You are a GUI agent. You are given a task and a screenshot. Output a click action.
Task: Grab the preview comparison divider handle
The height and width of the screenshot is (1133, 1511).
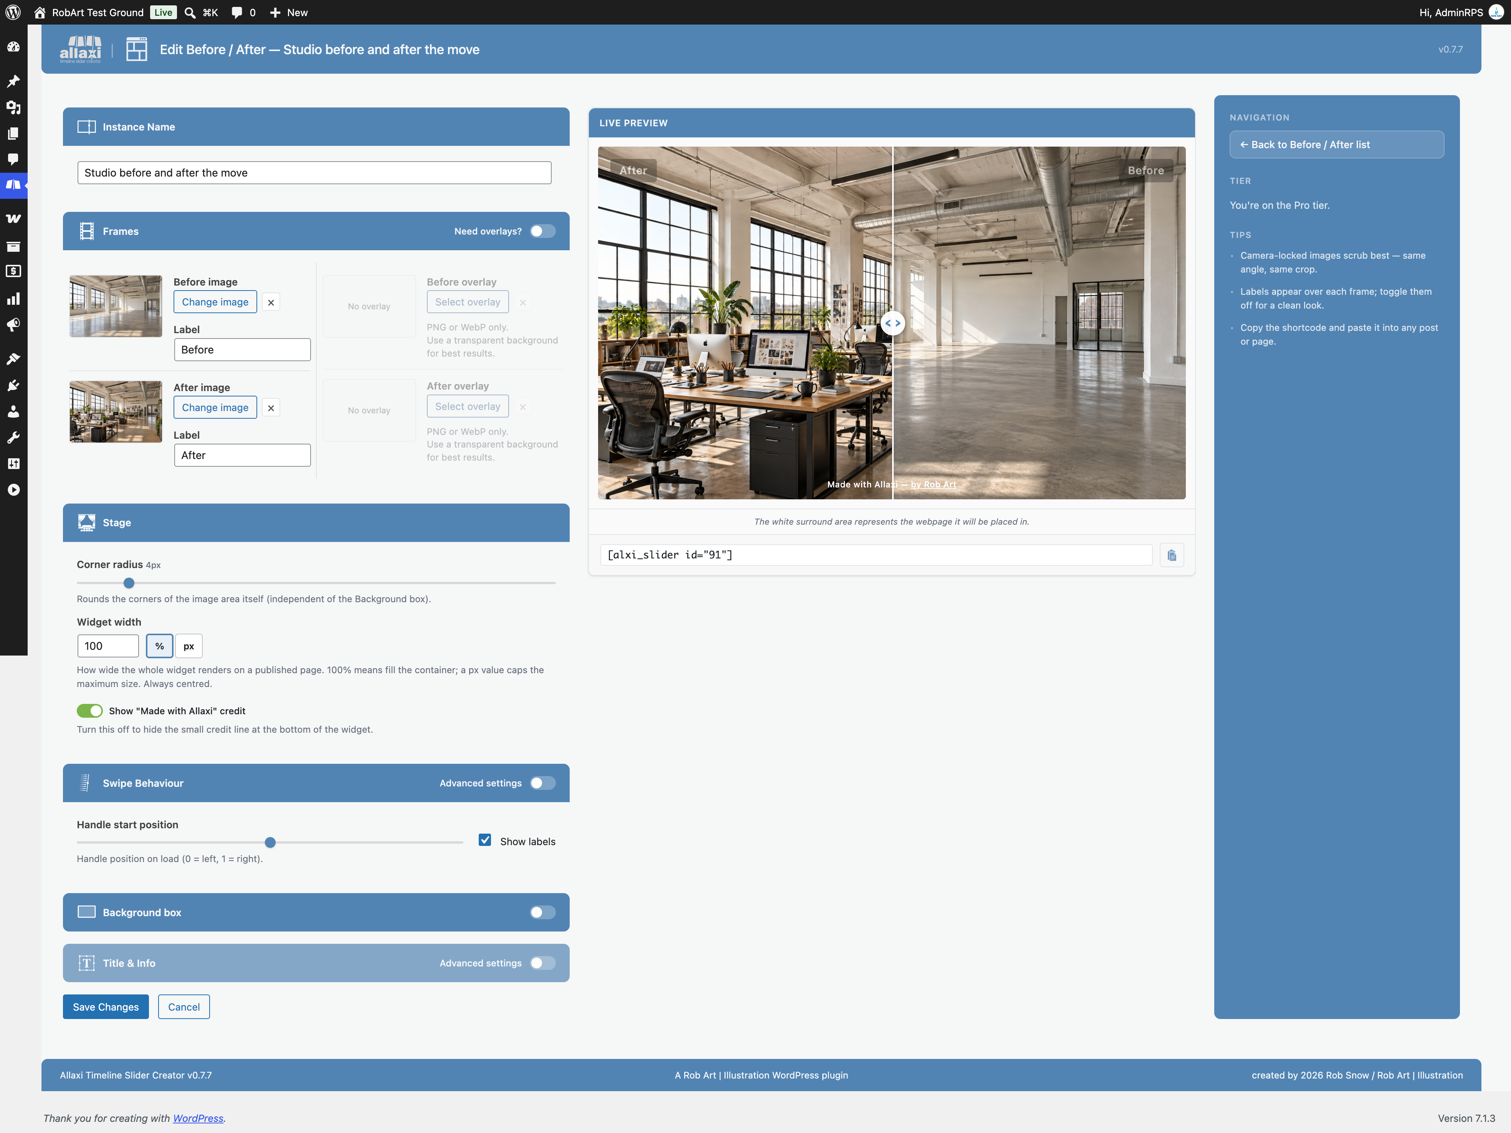tap(893, 323)
